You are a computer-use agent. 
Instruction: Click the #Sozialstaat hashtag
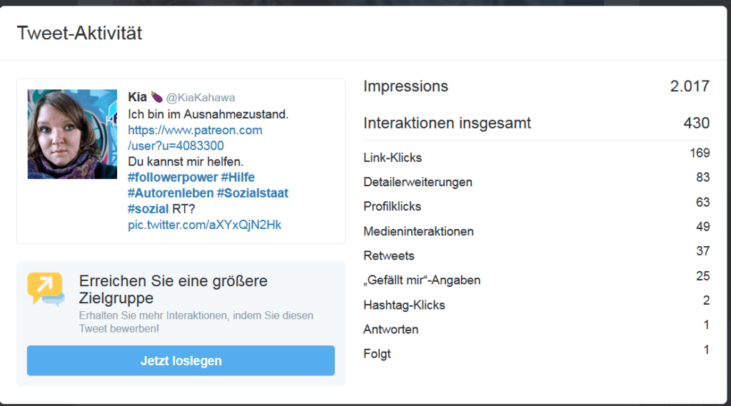253,193
